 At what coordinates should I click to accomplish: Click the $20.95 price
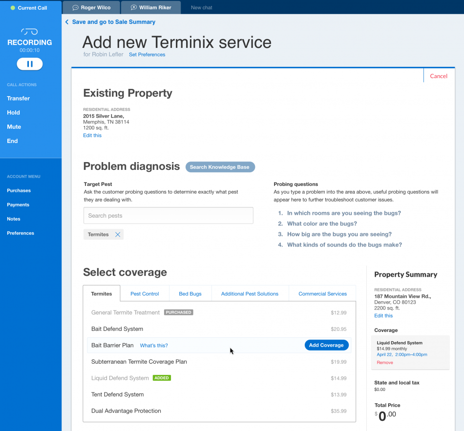(338, 329)
